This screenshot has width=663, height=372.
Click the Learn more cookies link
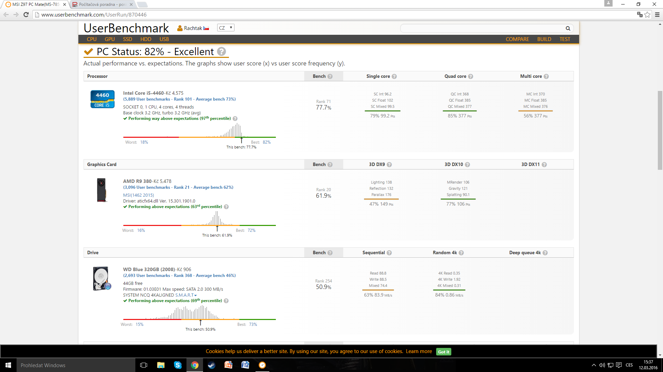(x=419, y=351)
